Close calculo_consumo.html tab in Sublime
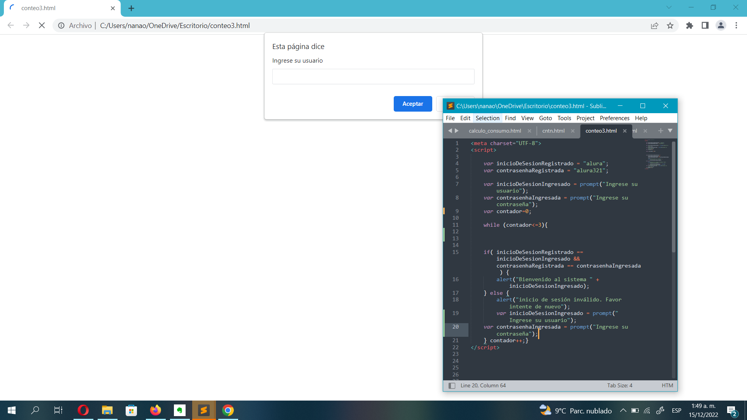This screenshot has width=747, height=420. click(529, 131)
